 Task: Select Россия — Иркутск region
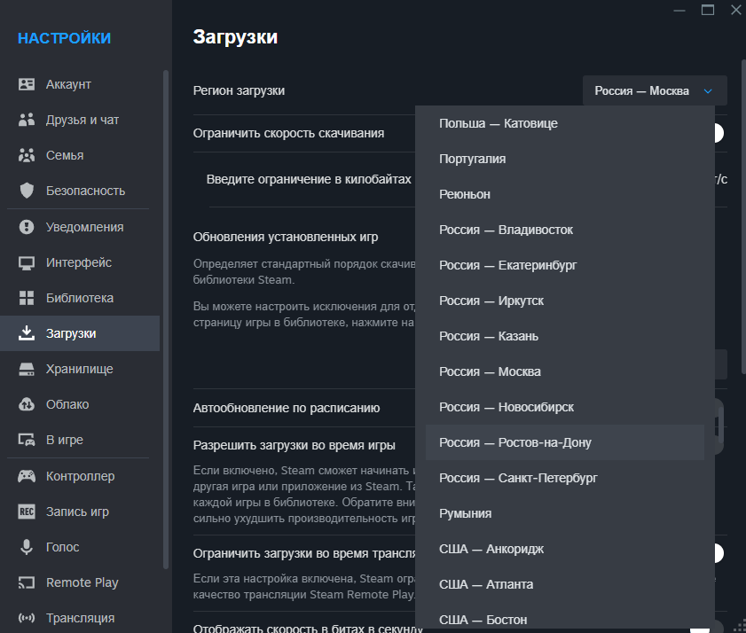(565, 301)
